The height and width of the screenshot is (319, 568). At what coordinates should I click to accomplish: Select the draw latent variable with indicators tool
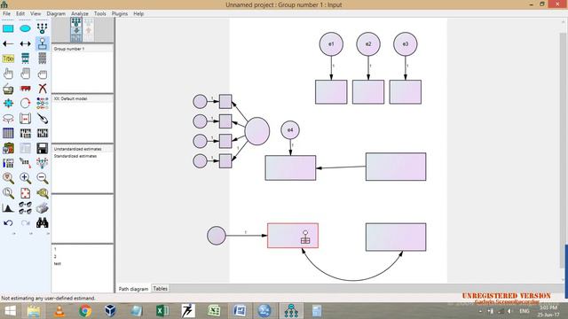[42, 28]
